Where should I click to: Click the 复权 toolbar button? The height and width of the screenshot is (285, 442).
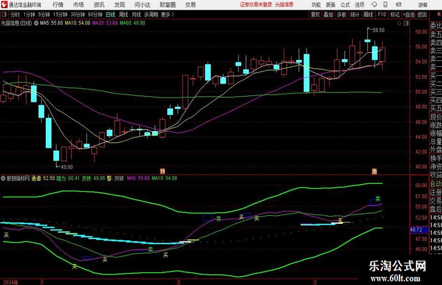tap(315, 15)
